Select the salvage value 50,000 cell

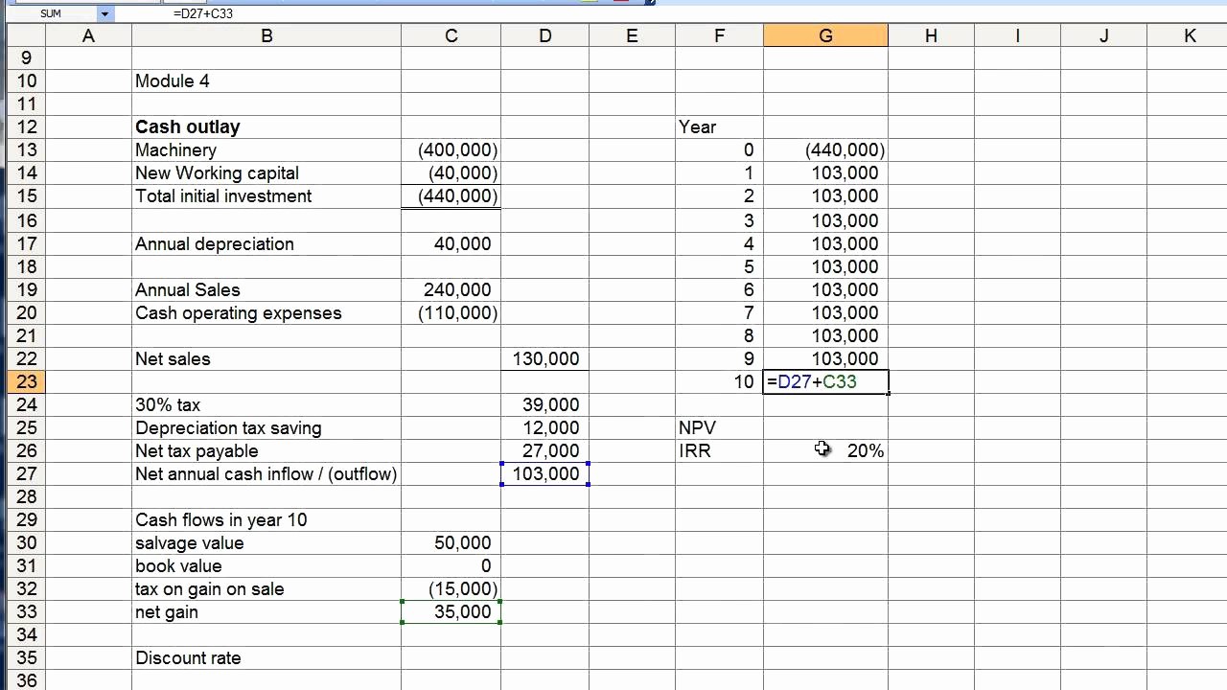[x=451, y=542]
